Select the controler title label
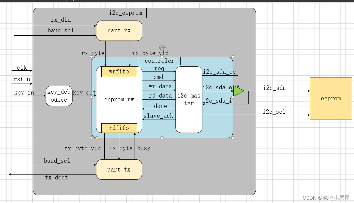 [160, 61]
